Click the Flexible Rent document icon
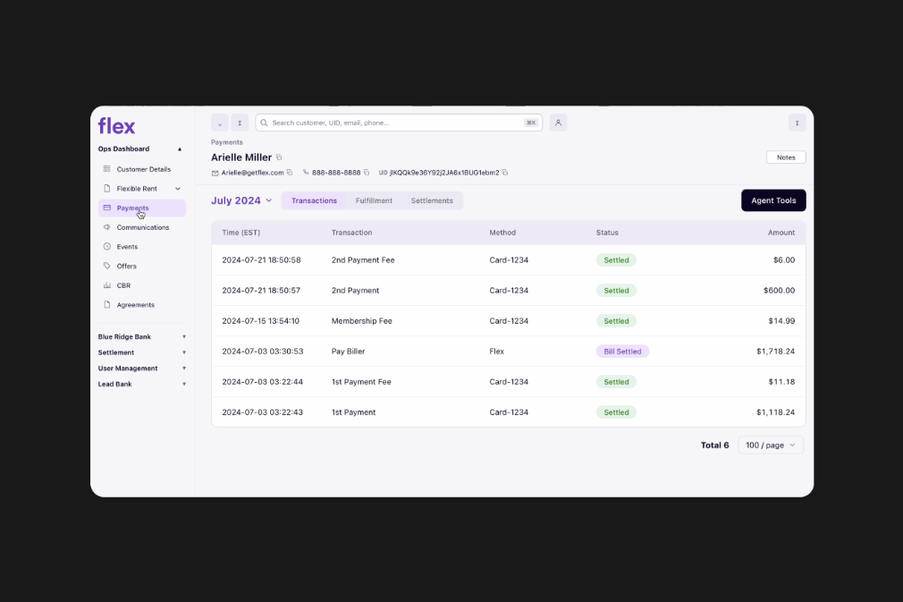This screenshot has height=602, width=903. tap(106, 189)
